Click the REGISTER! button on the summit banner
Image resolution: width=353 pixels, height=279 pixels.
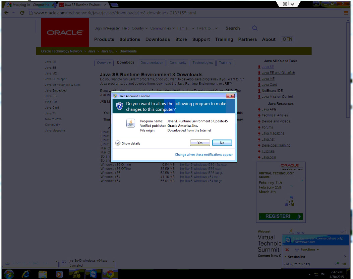coord(281,216)
